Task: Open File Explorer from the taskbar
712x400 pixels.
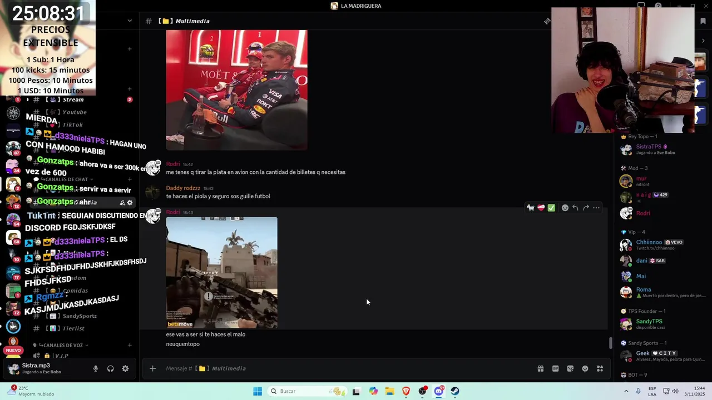Action: click(389, 391)
